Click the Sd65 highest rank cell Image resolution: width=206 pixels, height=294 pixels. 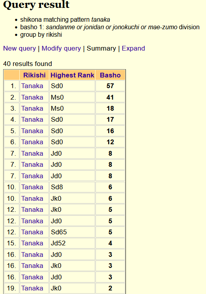tap(72, 232)
